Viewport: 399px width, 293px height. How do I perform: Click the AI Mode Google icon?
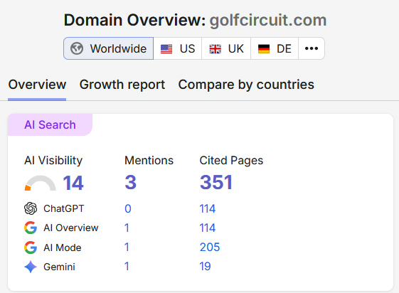pyautogui.click(x=31, y=247)
